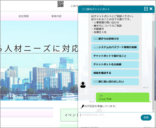Click the pencil typing indicator icon
156x128 pixels.
click(82, 107)
